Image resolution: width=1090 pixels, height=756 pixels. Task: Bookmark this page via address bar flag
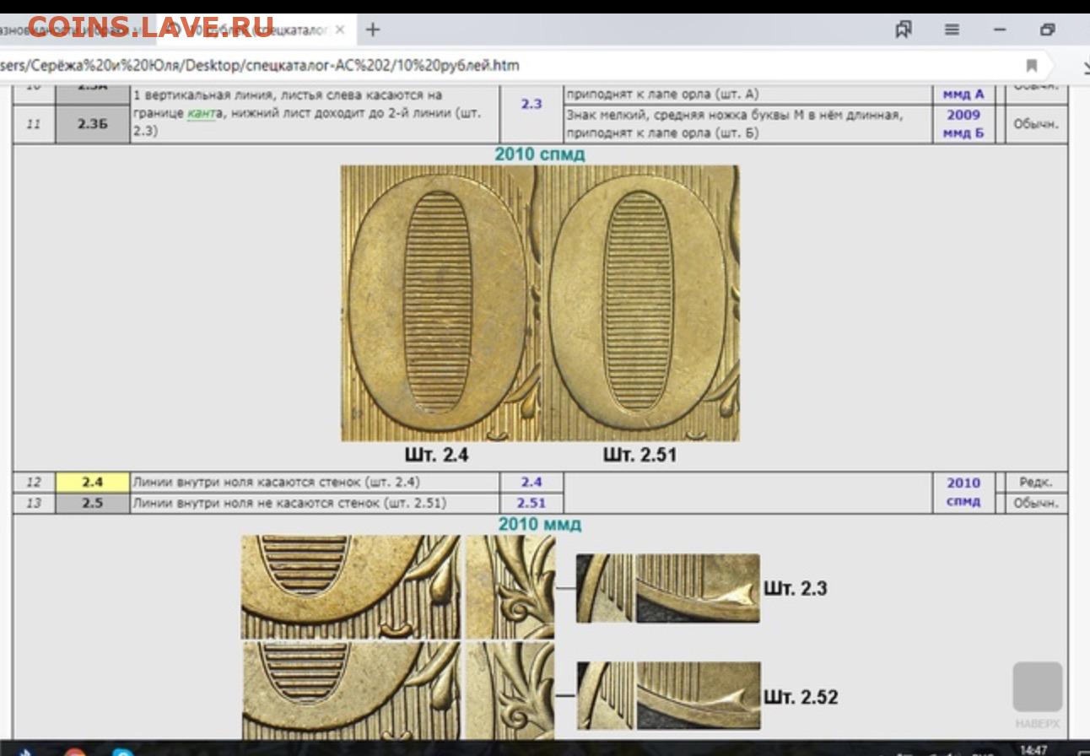coord(1031,65)
